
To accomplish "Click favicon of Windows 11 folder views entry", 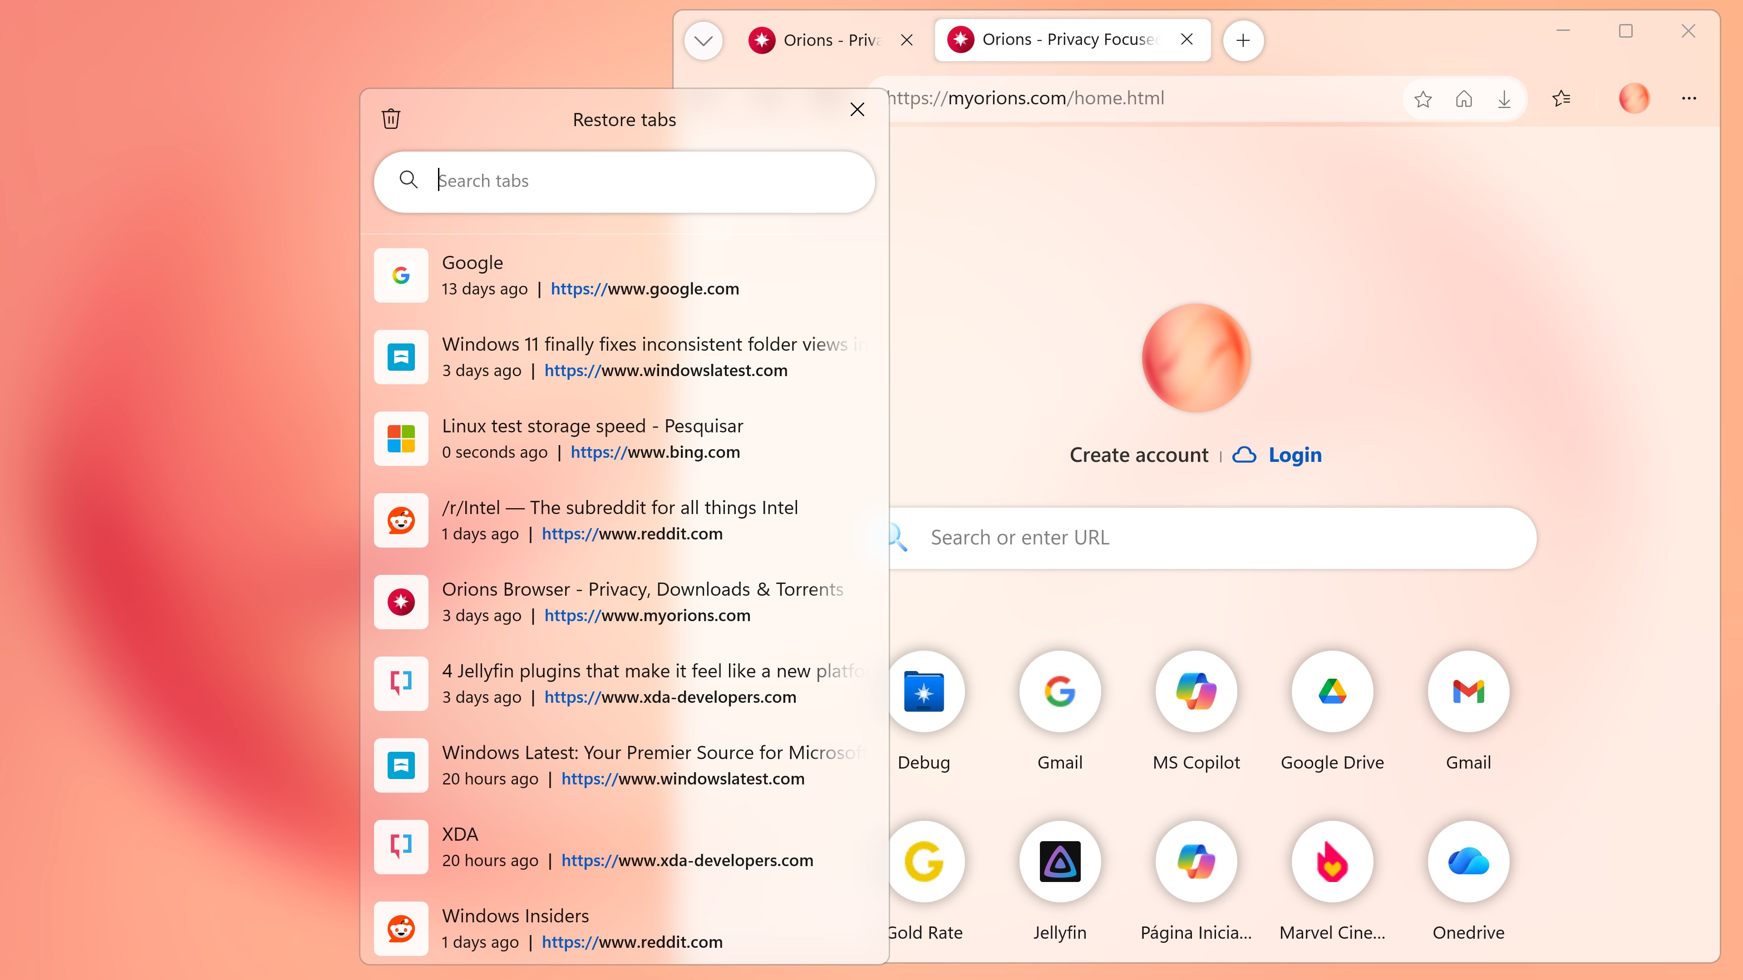I will [401, 357].
